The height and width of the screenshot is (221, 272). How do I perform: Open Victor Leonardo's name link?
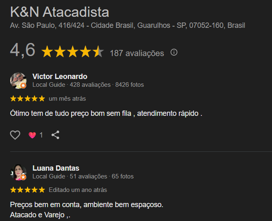[x=60, y=77]
